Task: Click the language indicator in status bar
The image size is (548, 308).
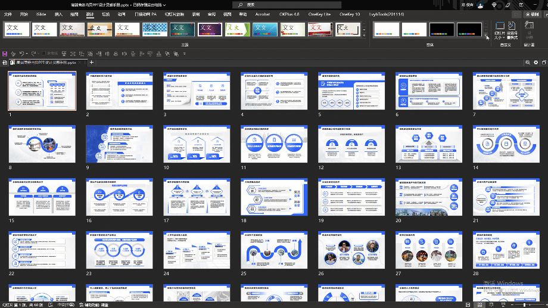Action: (x=66, y=305)
